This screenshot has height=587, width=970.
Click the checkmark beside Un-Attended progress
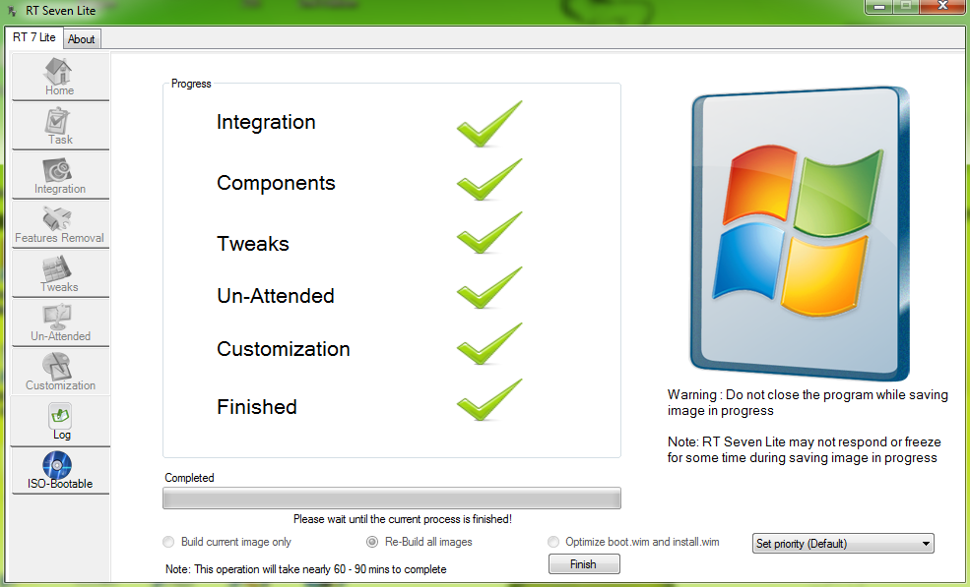(489, 287)
